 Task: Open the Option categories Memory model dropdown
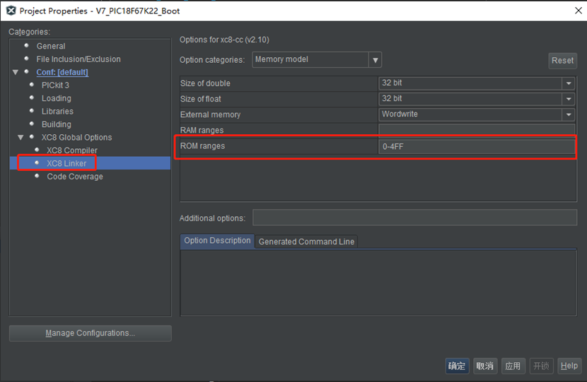[317, 60]
